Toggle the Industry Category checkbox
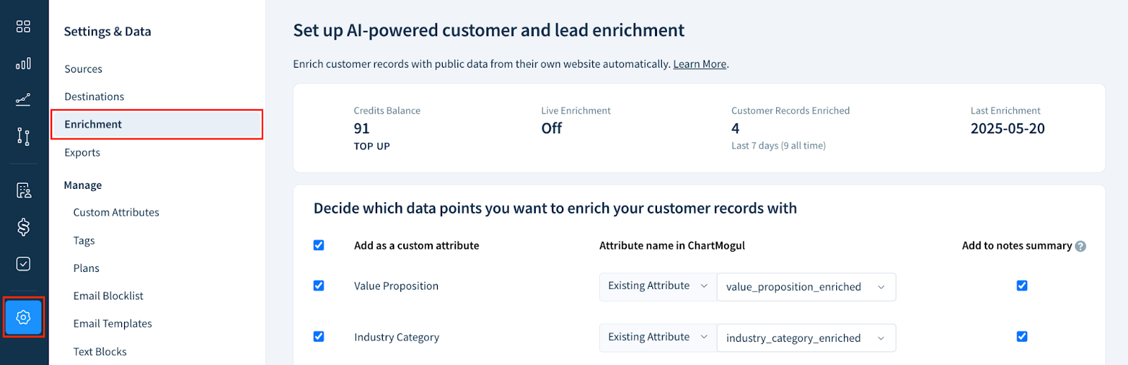The width and height of the screenshot is (1128, 365). [x=319, y=337]
